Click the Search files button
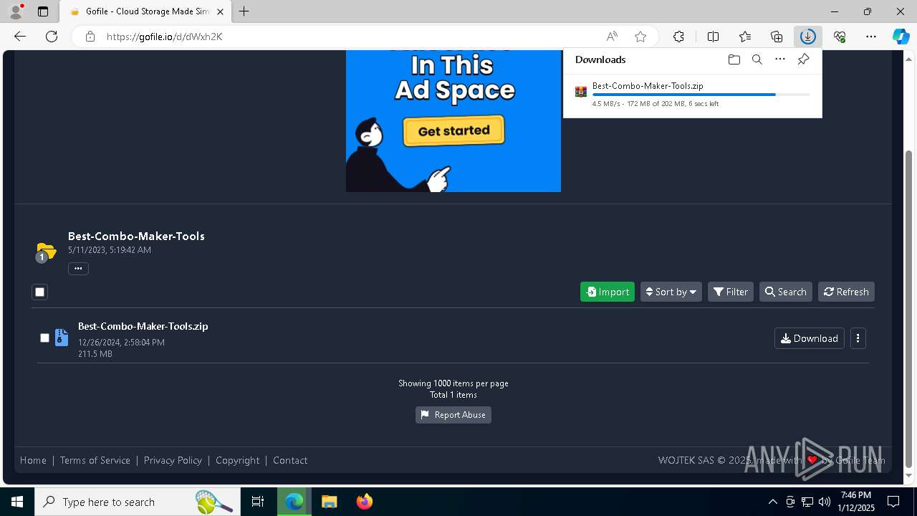The image size is (917, 516). click(786, 292)
